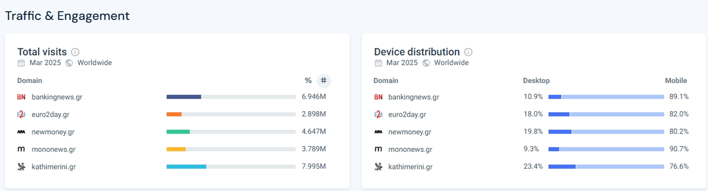Click the kathimerini.gr device distribution bar
Viewport: 709px width, 191px height.
click(x=606, y=167)
